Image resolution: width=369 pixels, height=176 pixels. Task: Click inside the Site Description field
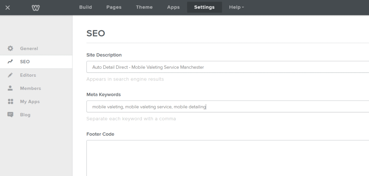[227, 67]
